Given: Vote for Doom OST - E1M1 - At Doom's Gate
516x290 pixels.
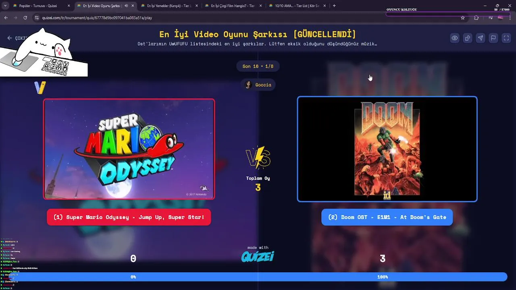Looking at the screenshot, I should pos(387,217).
